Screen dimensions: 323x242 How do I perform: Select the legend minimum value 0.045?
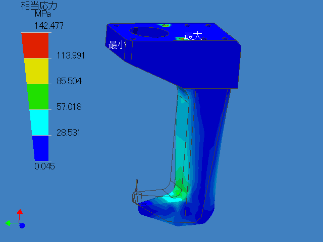[45, 166]
